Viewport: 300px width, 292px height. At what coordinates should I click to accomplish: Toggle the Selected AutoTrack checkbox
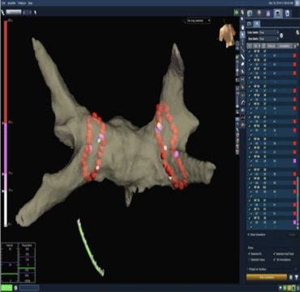coord(274,254)
